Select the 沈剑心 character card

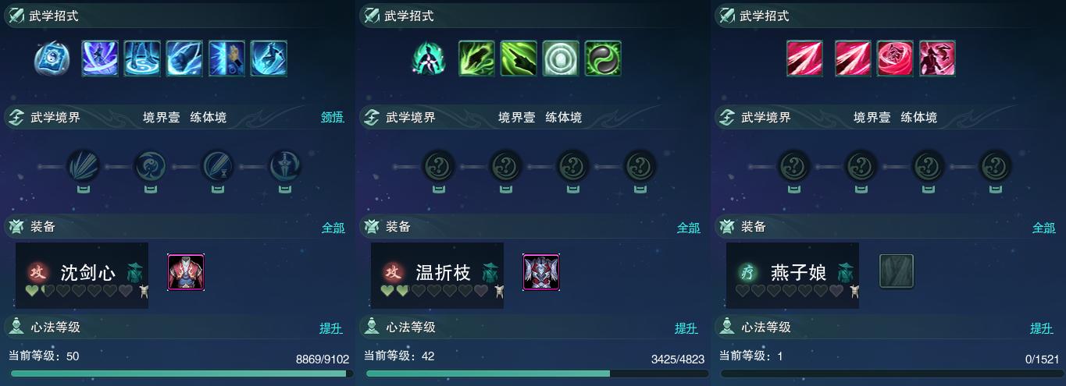[82, 275]
